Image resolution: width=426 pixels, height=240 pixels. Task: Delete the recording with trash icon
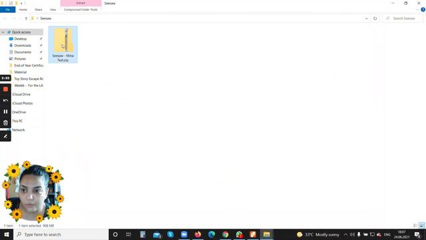5,123
